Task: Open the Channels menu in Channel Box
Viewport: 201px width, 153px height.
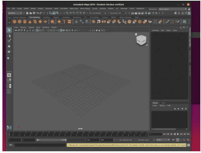Action: click(x=155, y=30)
